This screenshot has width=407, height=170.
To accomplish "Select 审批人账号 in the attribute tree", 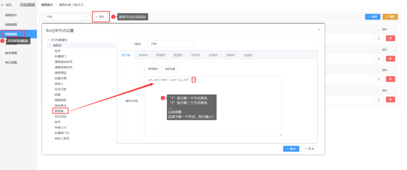I will (62, 138).
